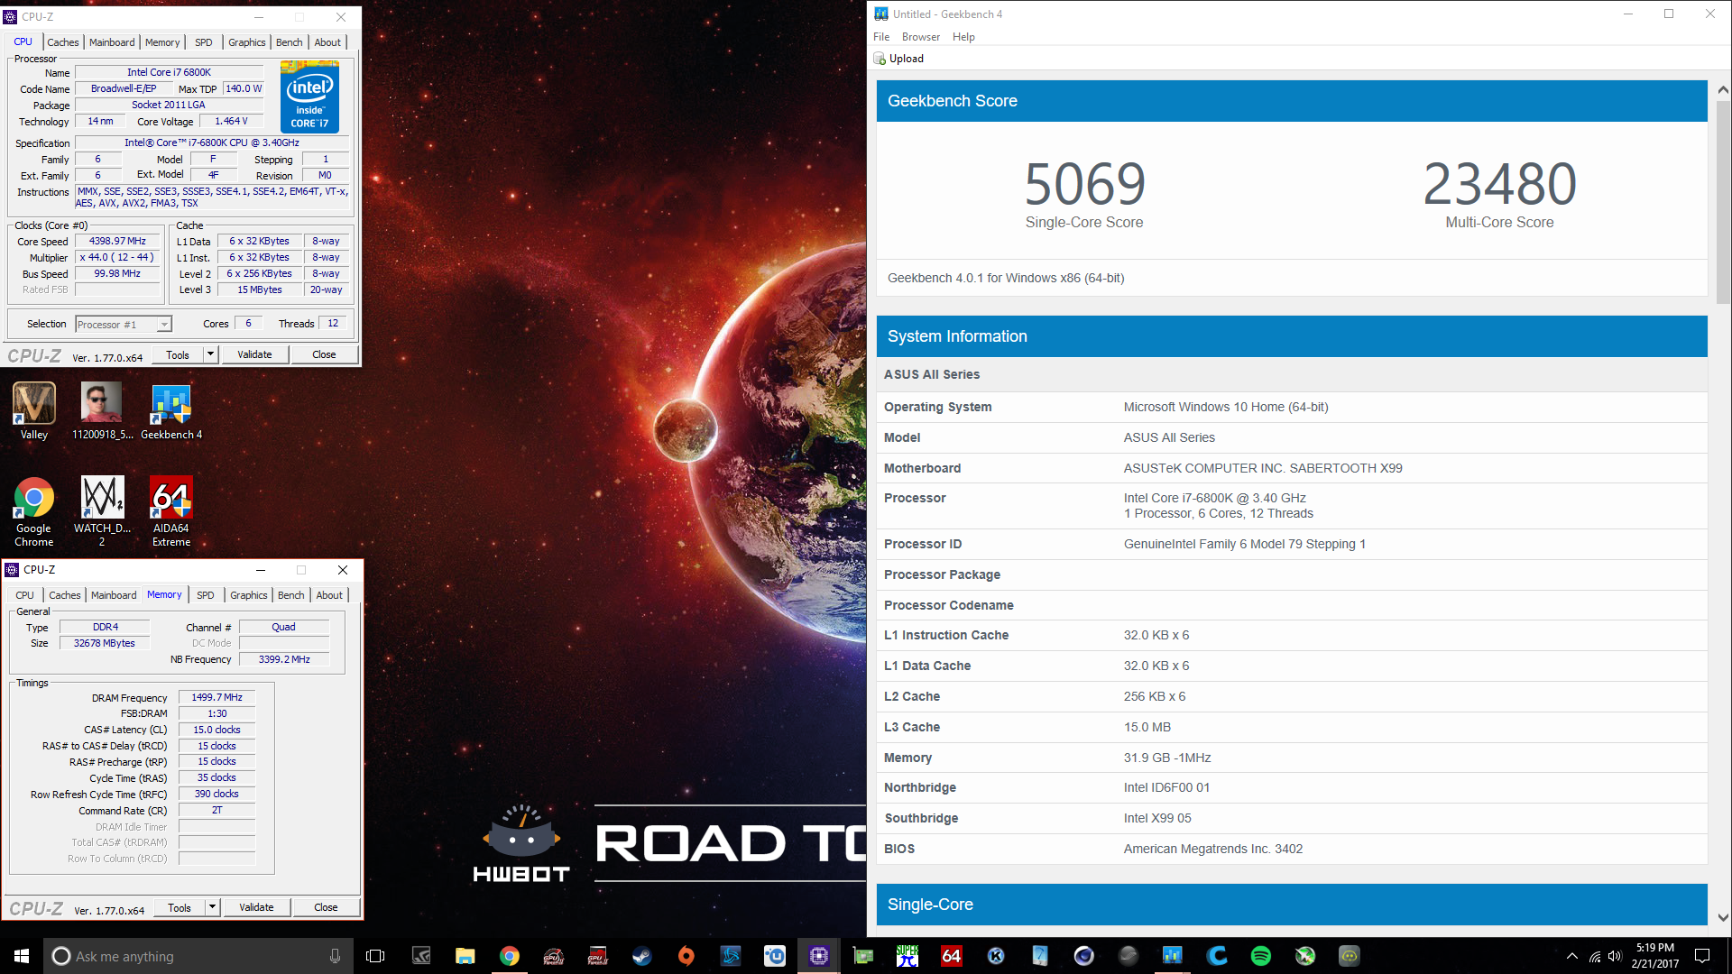Open the Valley desktop shortcut
Screen dimensions: 1732x974
[33, 410]
